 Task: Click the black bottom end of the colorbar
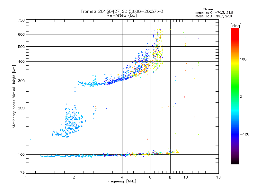235,162
